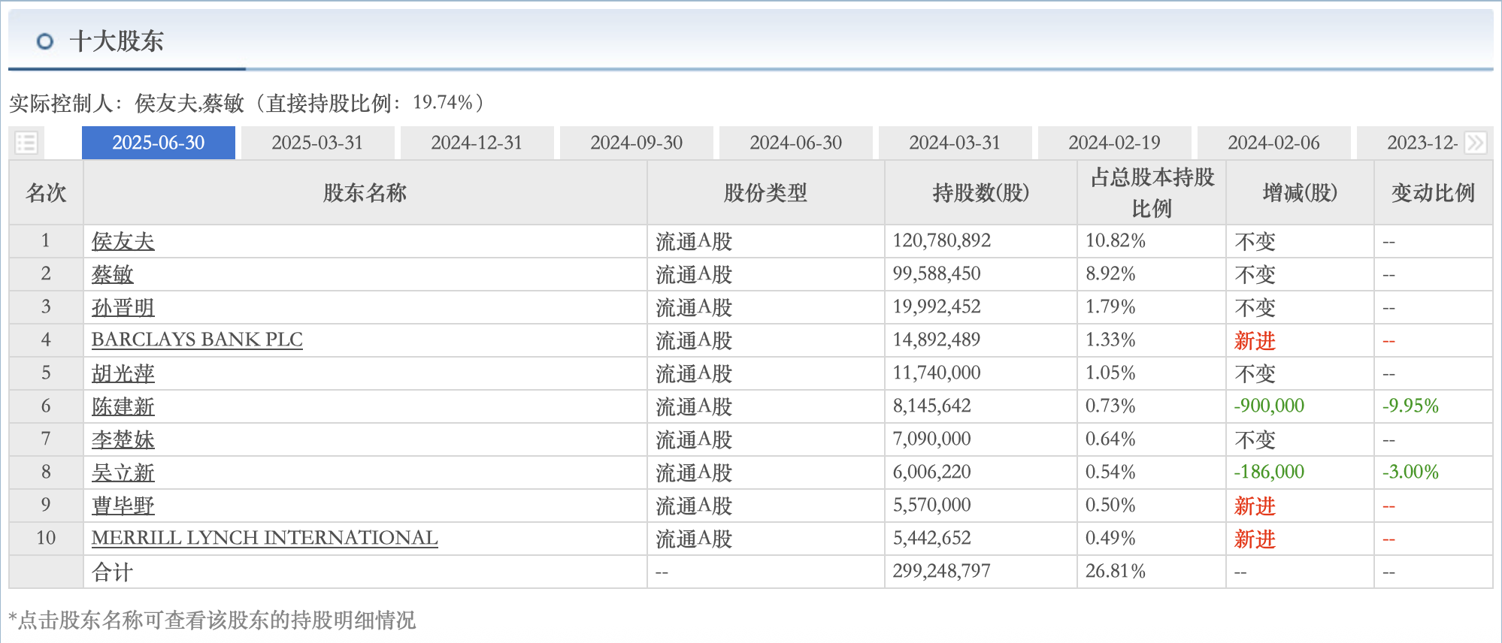Select the 2025-06-30 date tab
1502x643 pixels.
click(x=159, y=143)
